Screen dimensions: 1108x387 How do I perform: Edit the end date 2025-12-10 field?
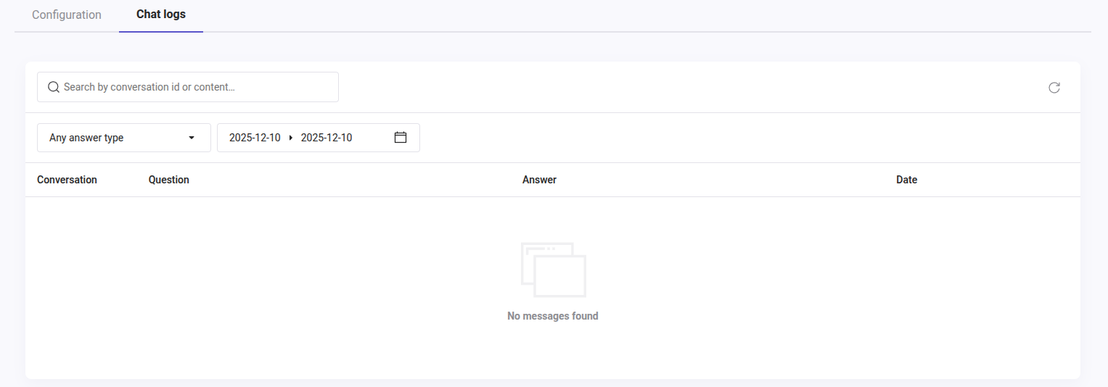(327, 138)
